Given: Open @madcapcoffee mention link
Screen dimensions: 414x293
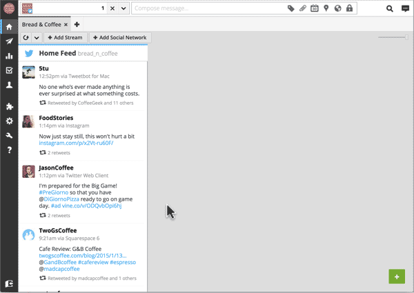Looking at the screenshot, I should click(61, 269).
